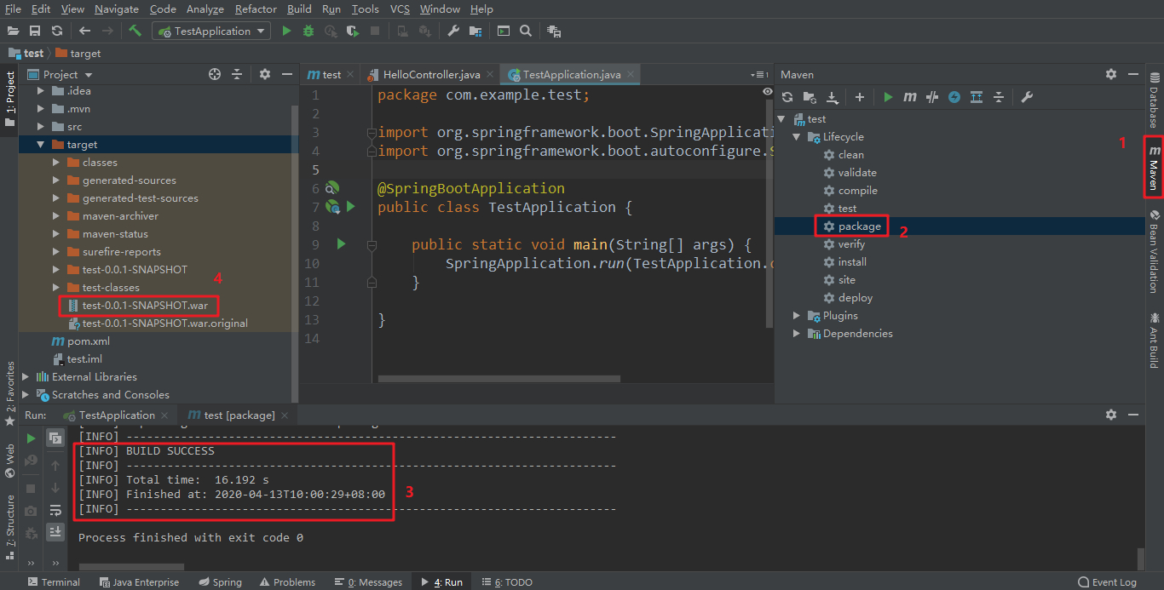Open the Terminal tool window
The image size is (1164, 590).
point(54,582)
